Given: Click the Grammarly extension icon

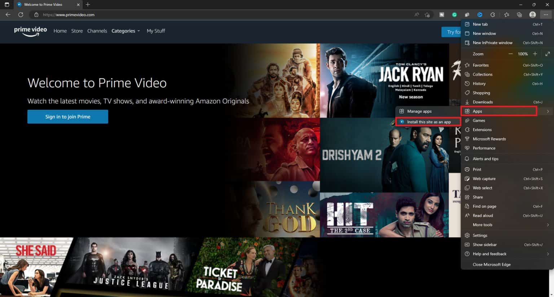Looking at the screenshot, I should 454,15.
